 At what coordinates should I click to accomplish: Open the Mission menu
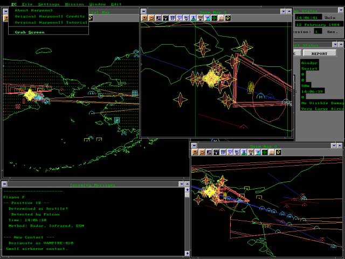[x=74, y=4]
